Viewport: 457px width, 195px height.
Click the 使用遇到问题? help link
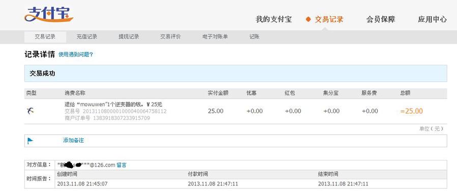[76, 54]
